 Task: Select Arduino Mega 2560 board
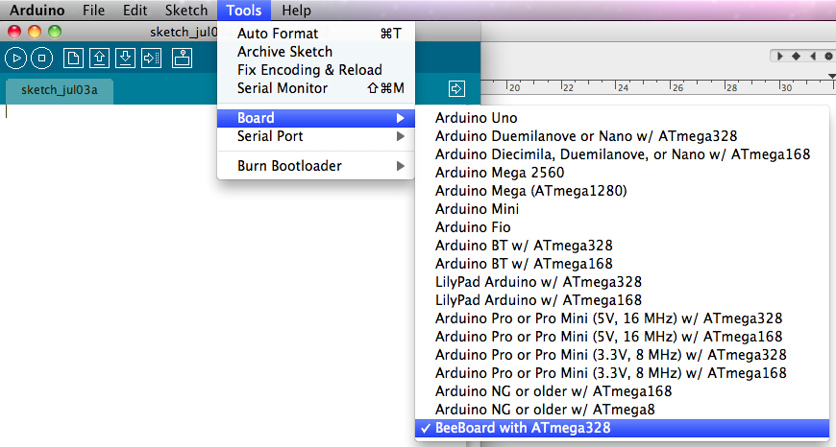(623, 173)
